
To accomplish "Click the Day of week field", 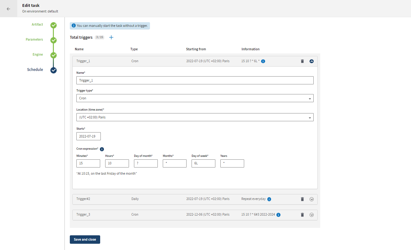I will [203, 163].
